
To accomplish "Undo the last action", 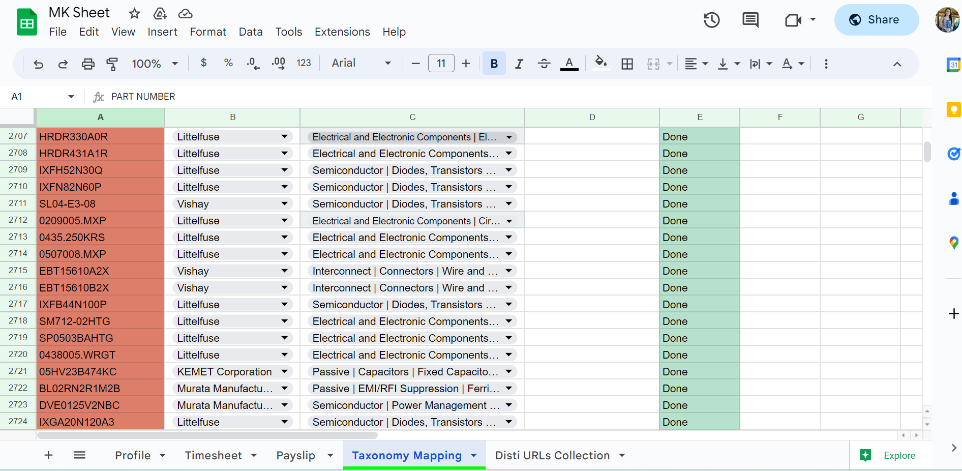I will tap(38, 64).
